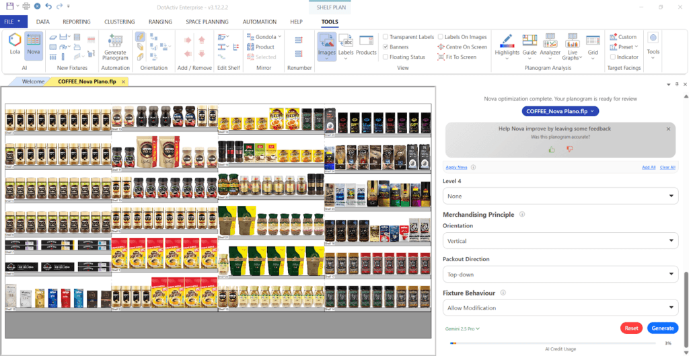Enable the Transparent Labels checkbox

pyautogui.click(x=386, y=37)
